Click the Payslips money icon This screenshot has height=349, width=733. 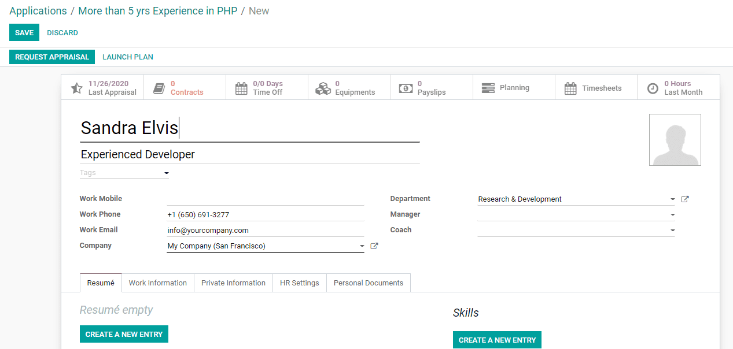406,88
